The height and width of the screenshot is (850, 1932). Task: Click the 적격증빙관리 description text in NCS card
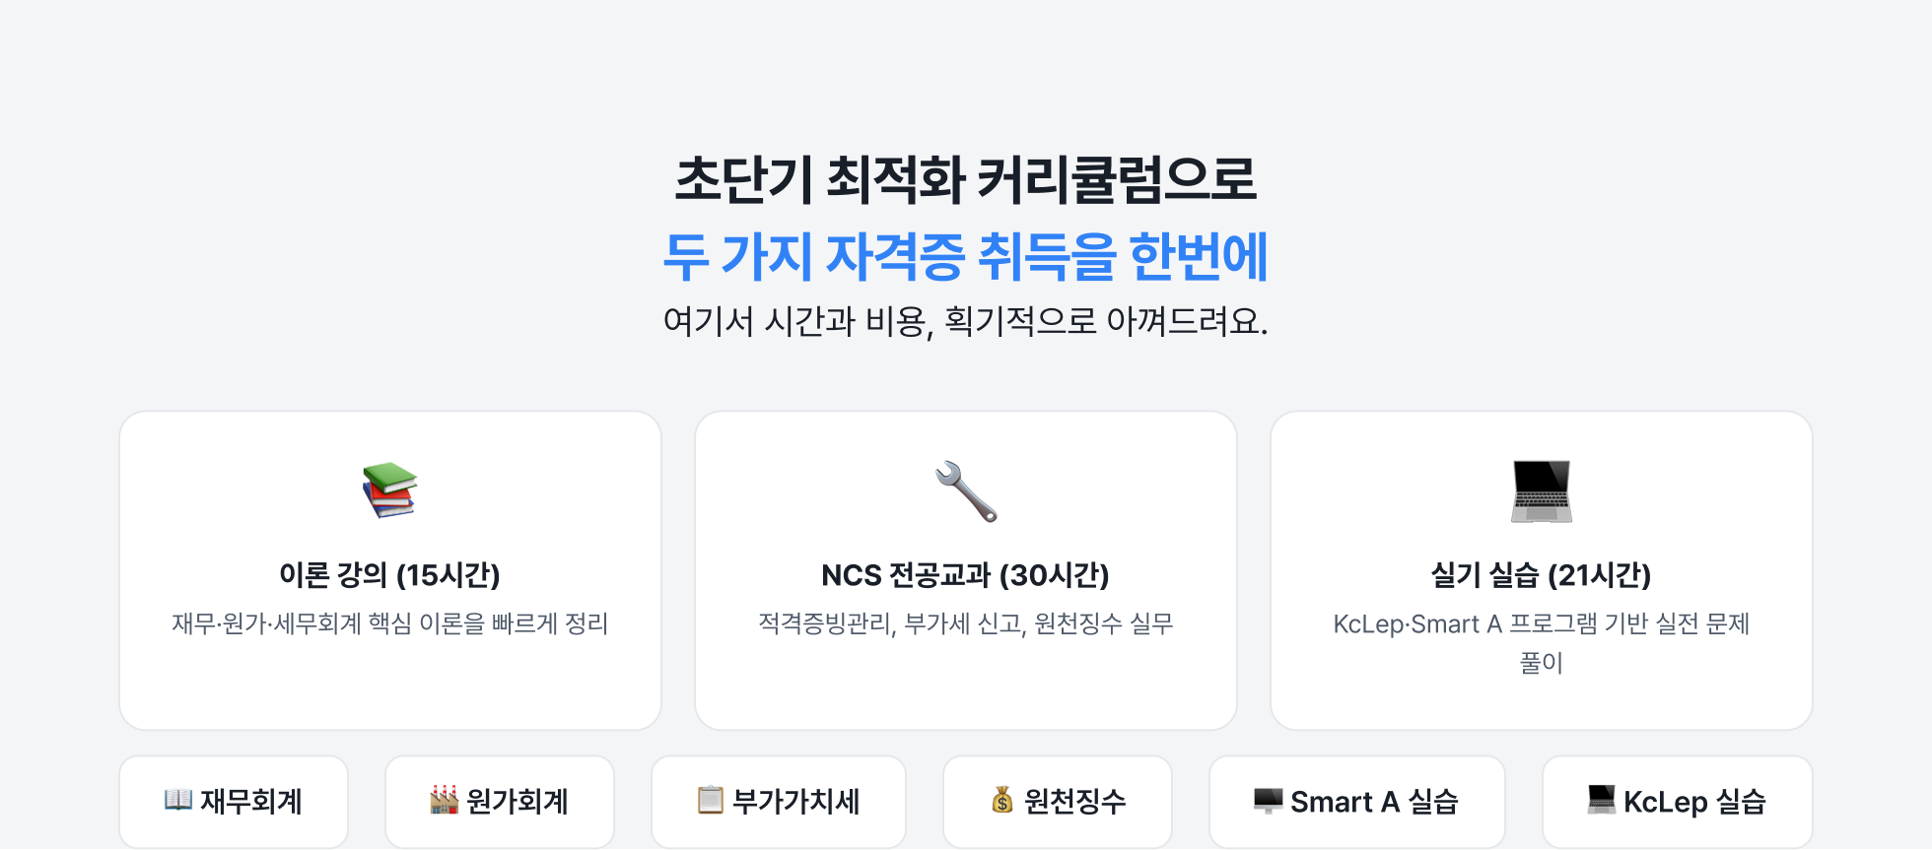coord(966,623)
